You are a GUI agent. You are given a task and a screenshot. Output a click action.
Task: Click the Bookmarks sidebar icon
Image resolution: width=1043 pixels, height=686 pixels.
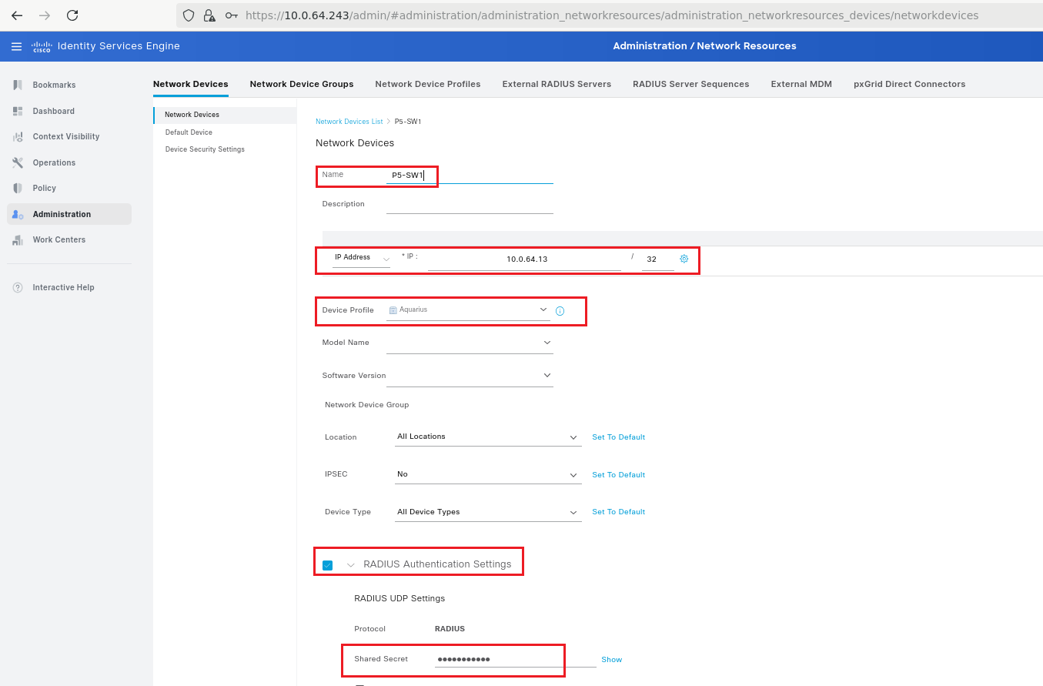point(18,85)
